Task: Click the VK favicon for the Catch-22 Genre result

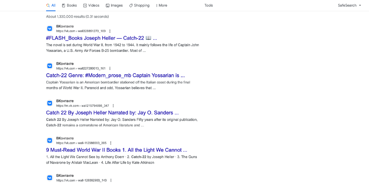Action: [50, 66]
